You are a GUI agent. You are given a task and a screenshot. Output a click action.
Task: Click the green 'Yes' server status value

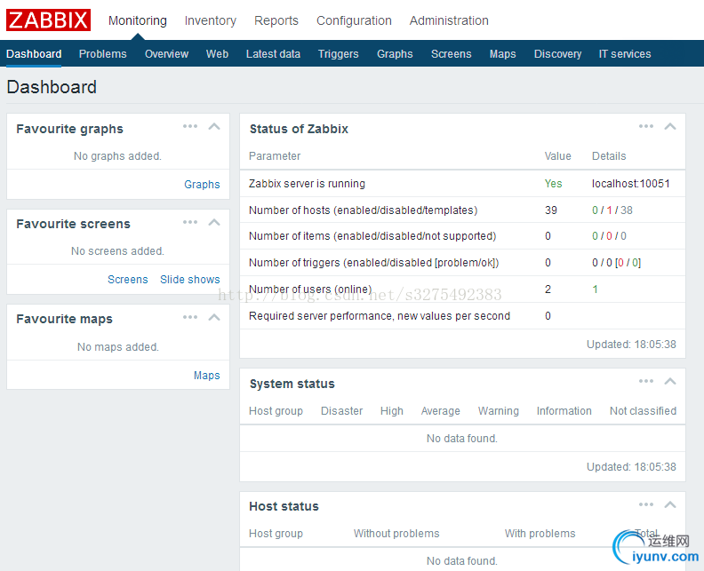[x=553, y=184]
